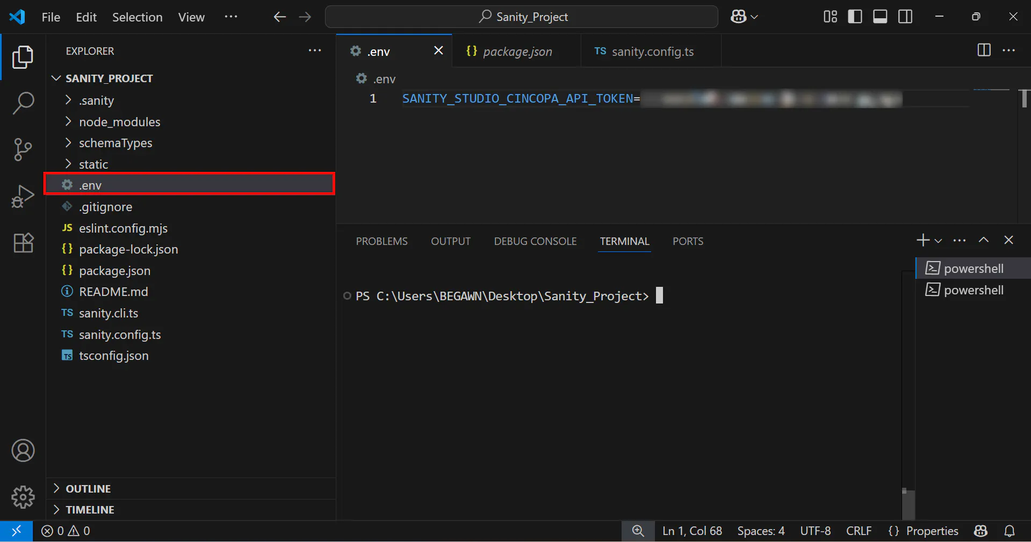Open the PORTS panel tab
The image size is (1031, 542).
point(688,241)
